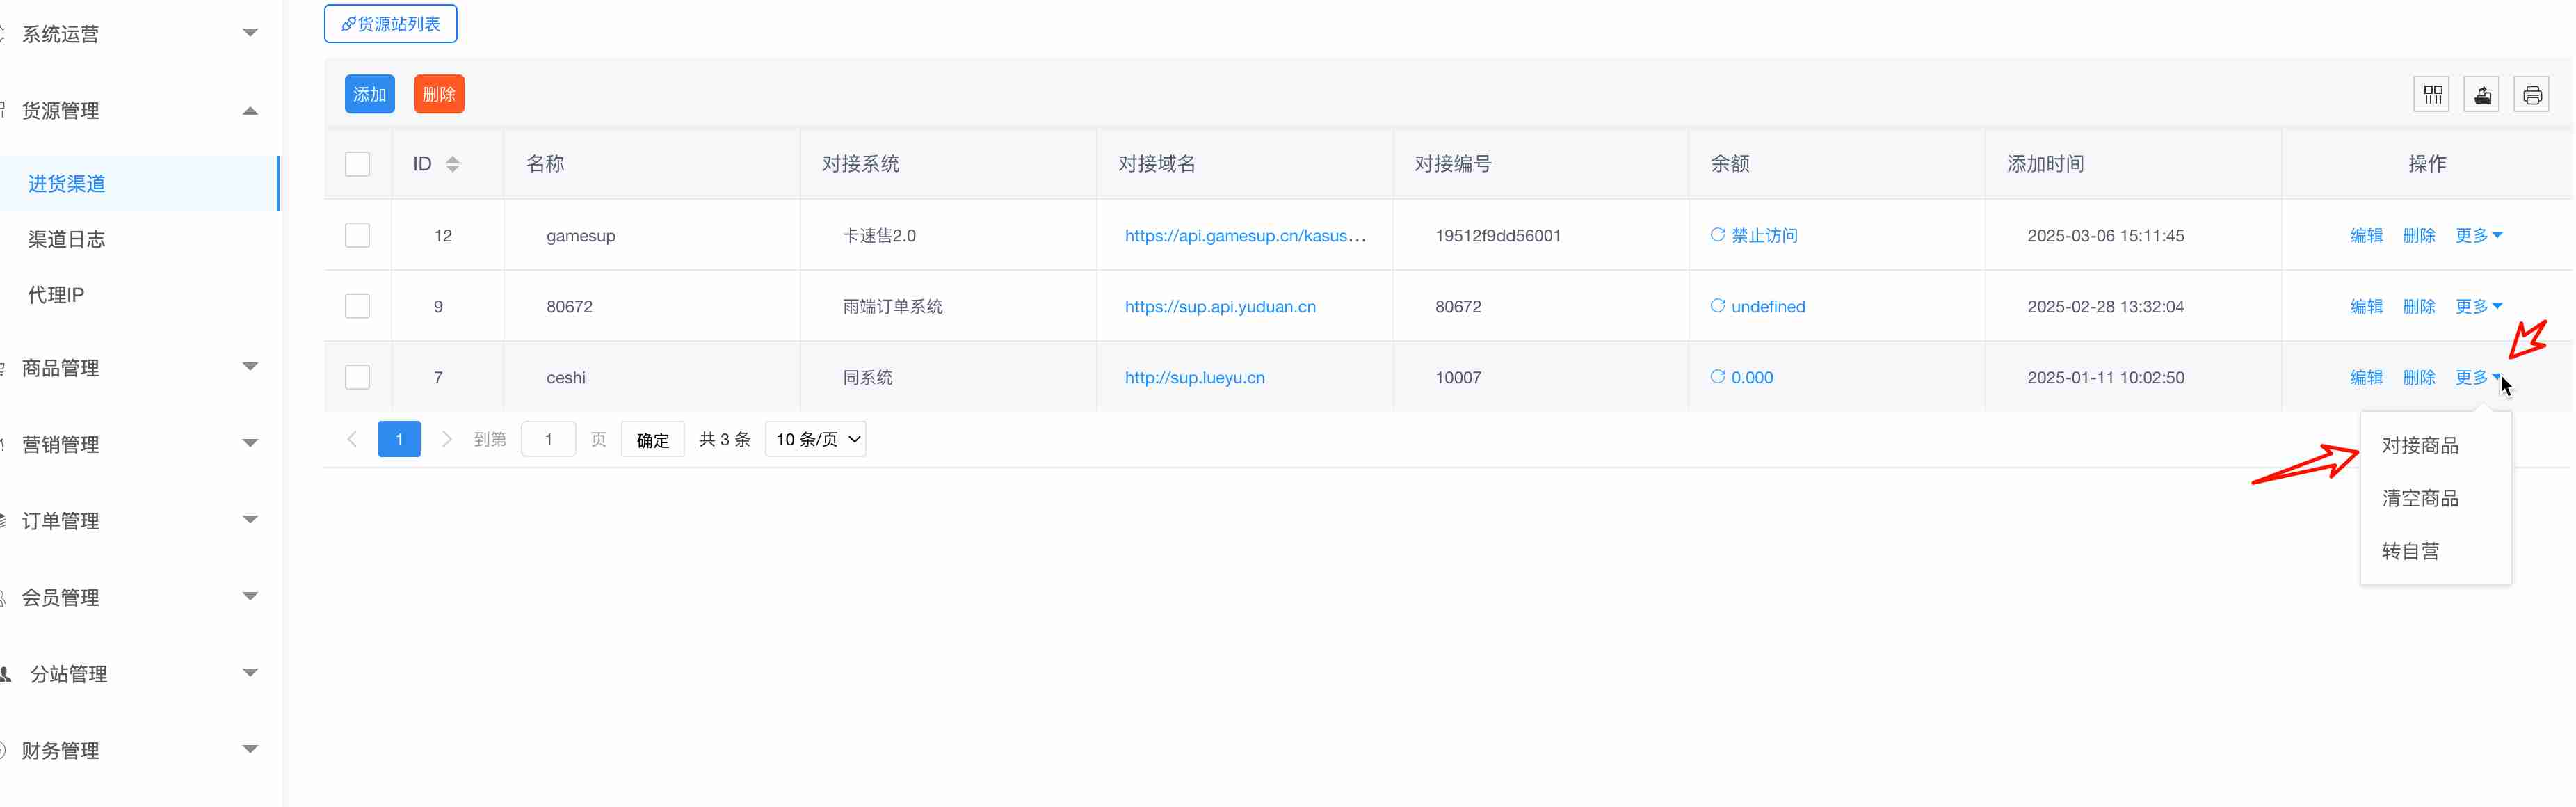Click the page number input field
Screen dimensions: 2576x807
[548, 439]
